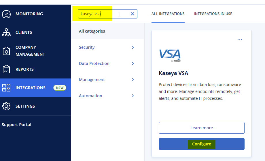Open the Kaseya VSA card three-dot menu

pyautogui.click(x=240, y=40)
